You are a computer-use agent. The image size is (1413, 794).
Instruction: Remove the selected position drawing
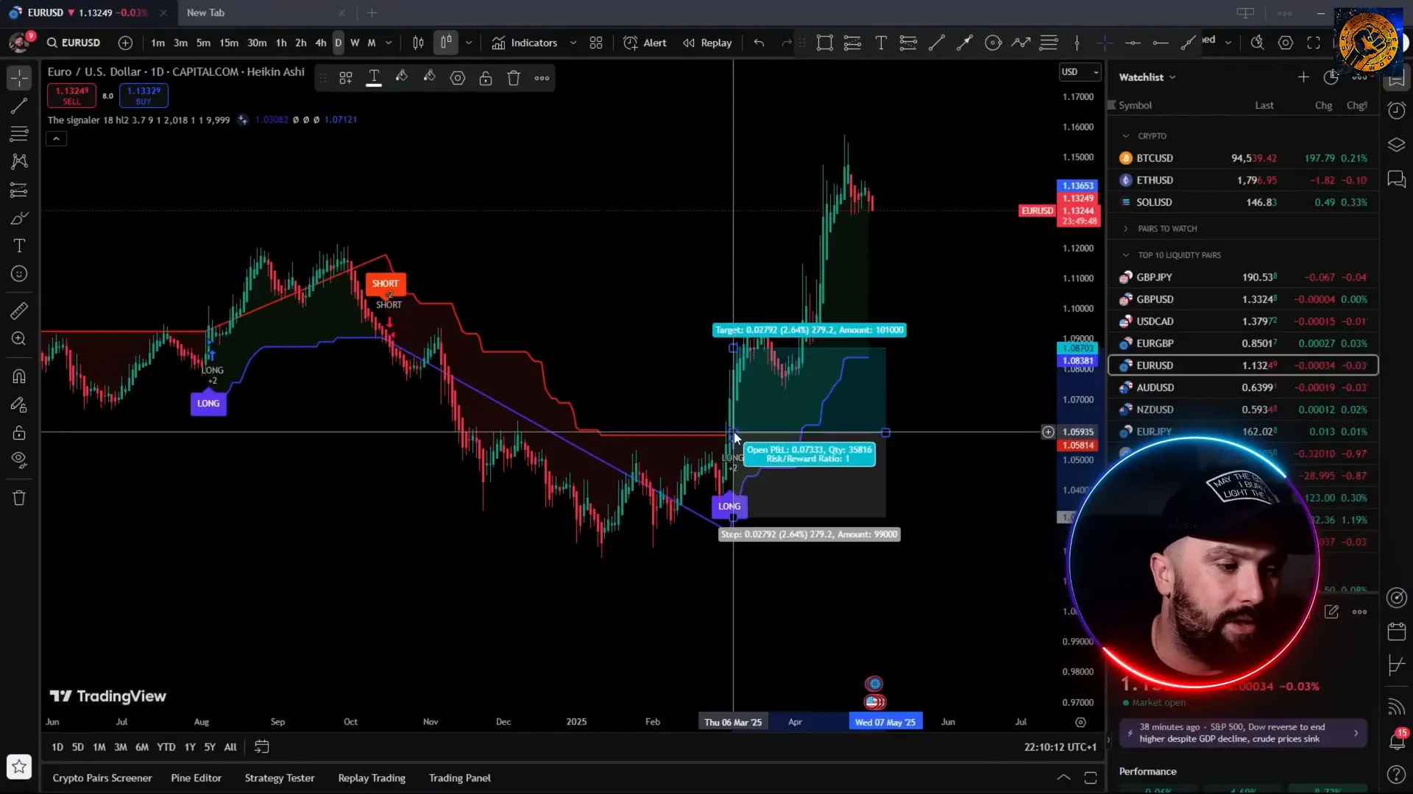[x=514, y=78]
